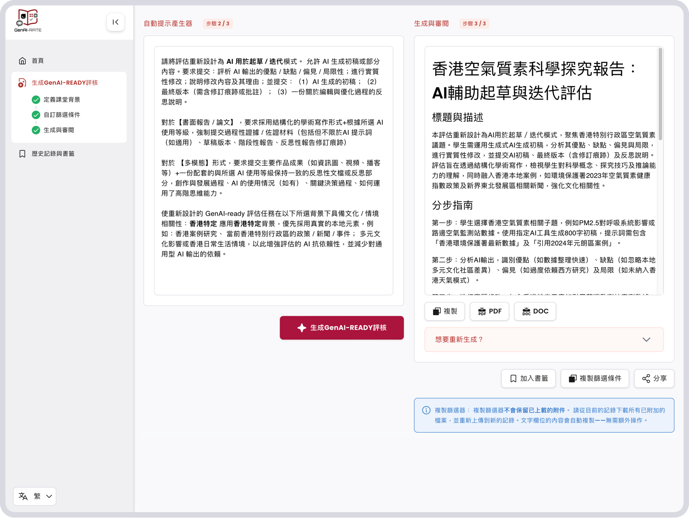Click the info icon in the blue notice
The height and width of the screenshot is (518, 689).
[426, 410]
